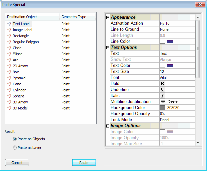Select the 3D Model object icon
This screenshot has width=207, height=171.
click(x=9, y=108)
